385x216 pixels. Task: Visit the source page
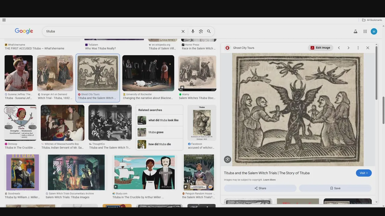[x=364, y=173]
